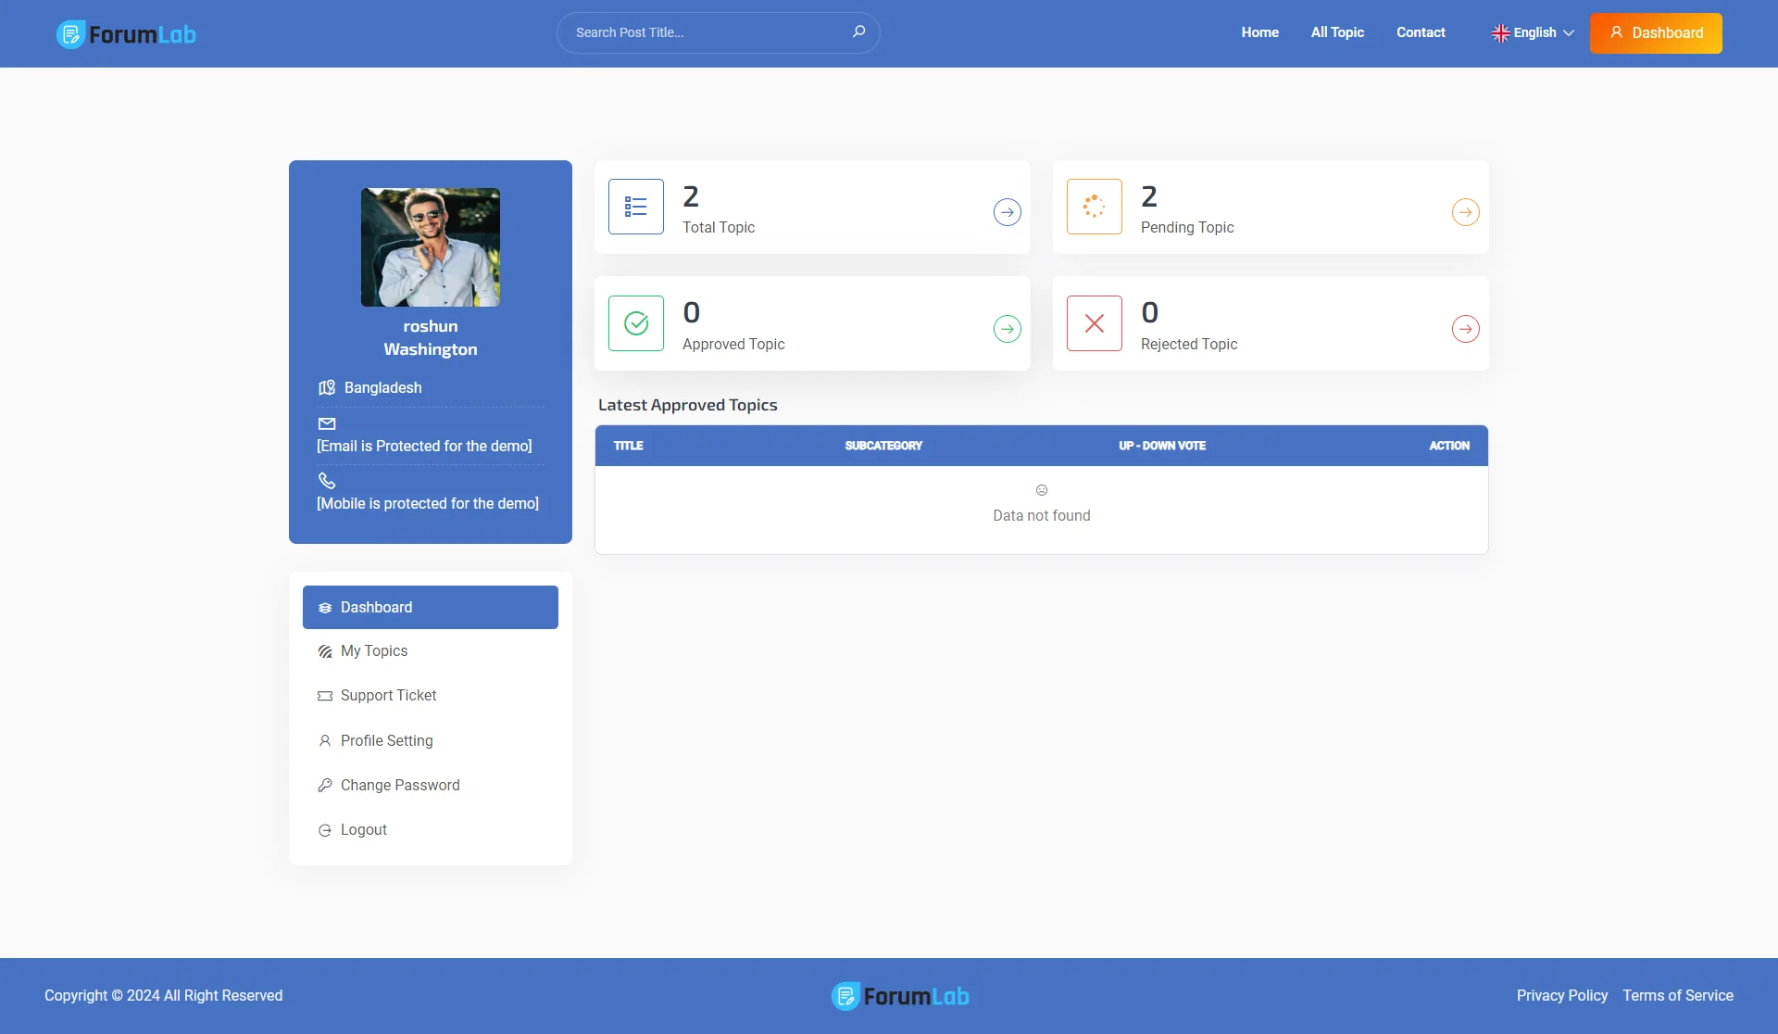Open Contact nav item

click(1421, 32)
